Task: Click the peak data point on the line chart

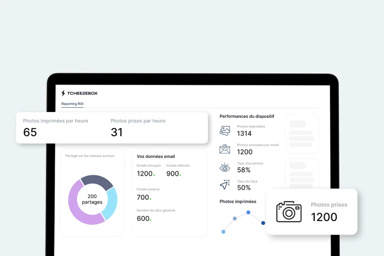Action: (248, 212)
